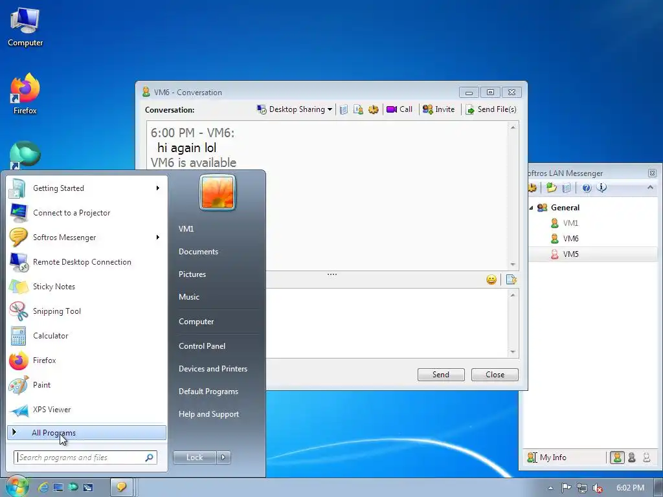Viewport: 663px width, 497px height.
Task: Open Internet Explorer from taskbar quick launch
Action: pyautogui.click(x=43, y=487)
